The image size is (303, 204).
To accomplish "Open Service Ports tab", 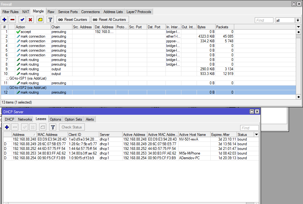I will pyautogui.click(x=68, y=12).
